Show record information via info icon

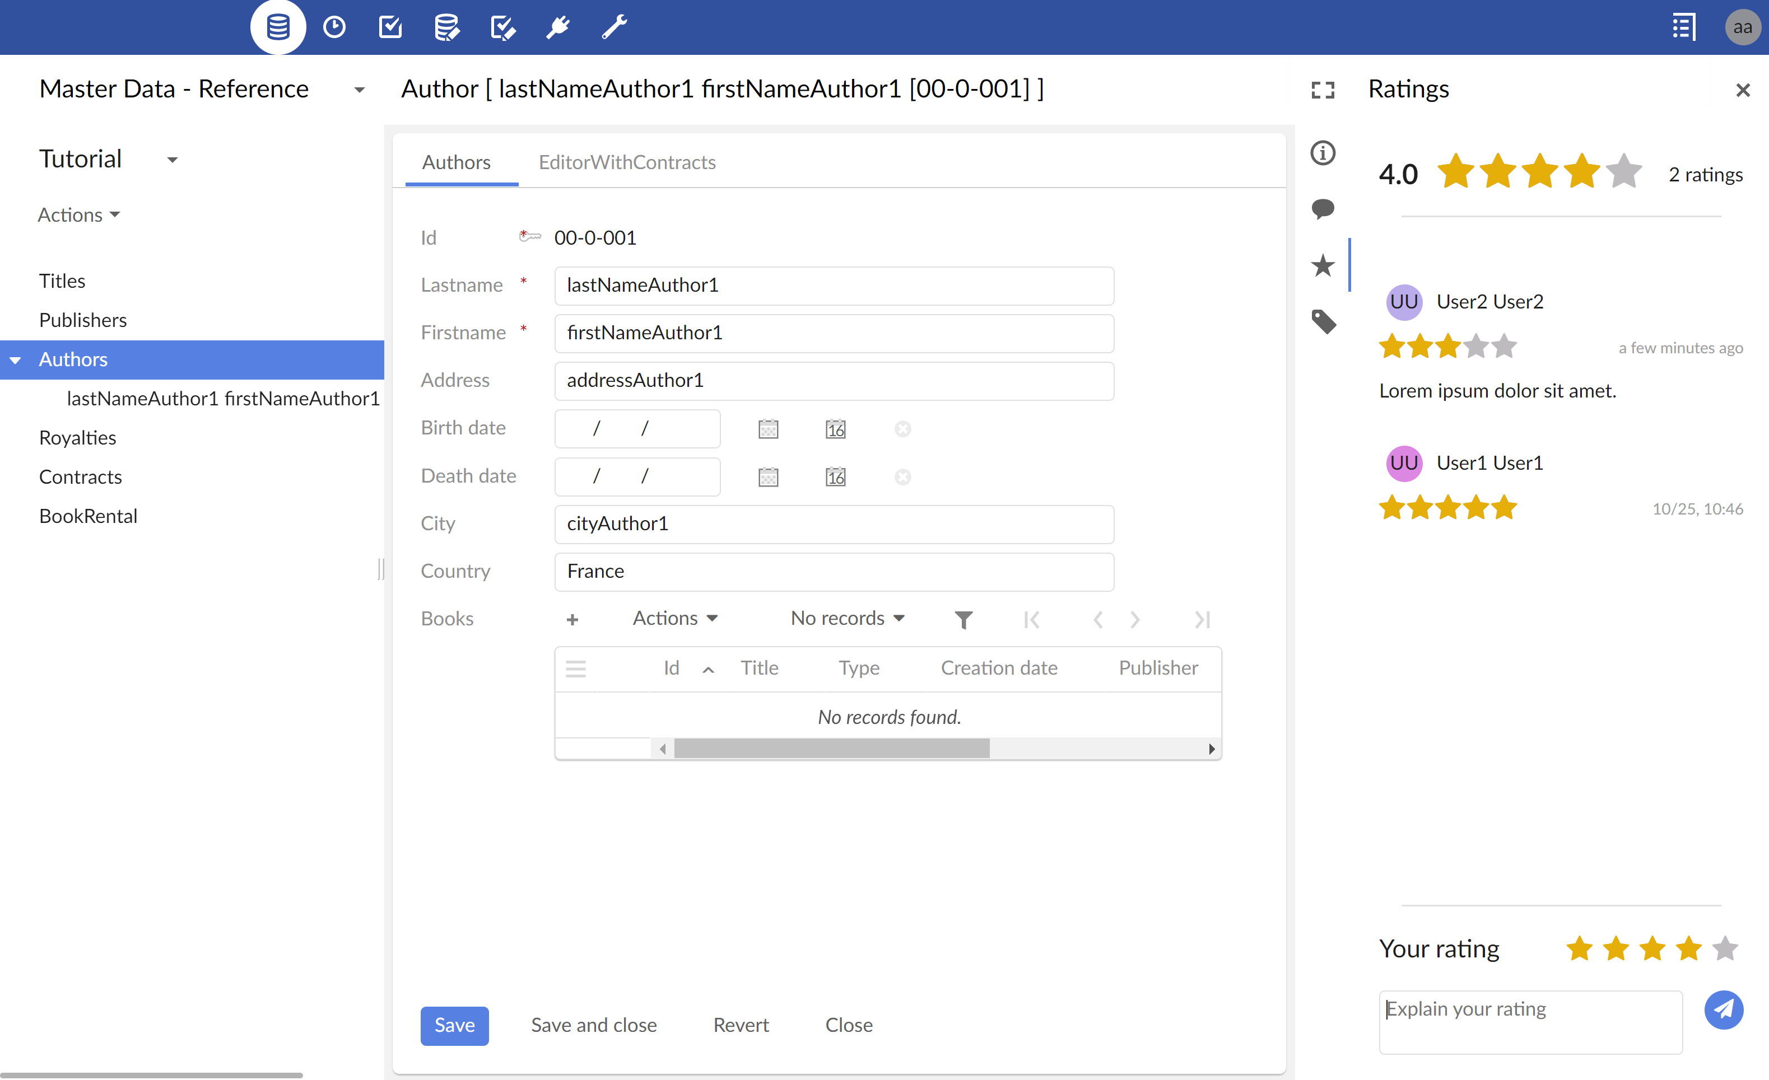(1323, 153)
